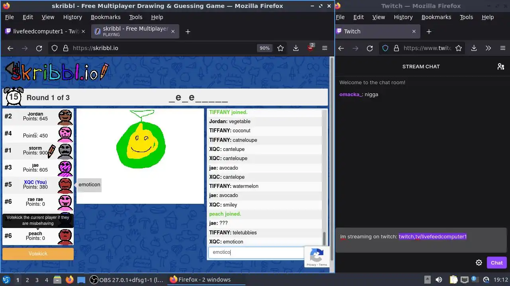The height and width of the screenshot is (286, 510).
Task: Bookmark skribbl.io with the star icon
Action: tap(280, 48)
